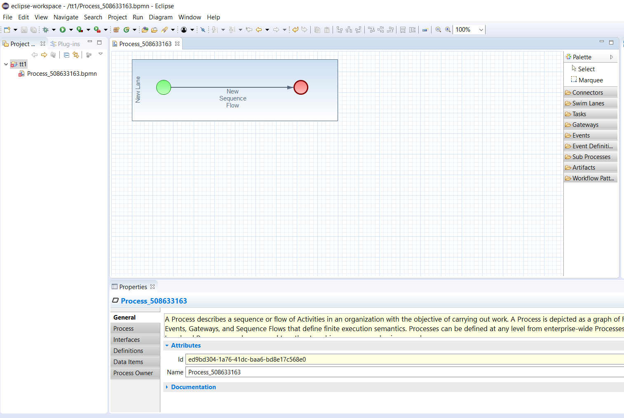Click the Open Task folder icon
Viewport: 624px width, 418px height.
[154, 30]
